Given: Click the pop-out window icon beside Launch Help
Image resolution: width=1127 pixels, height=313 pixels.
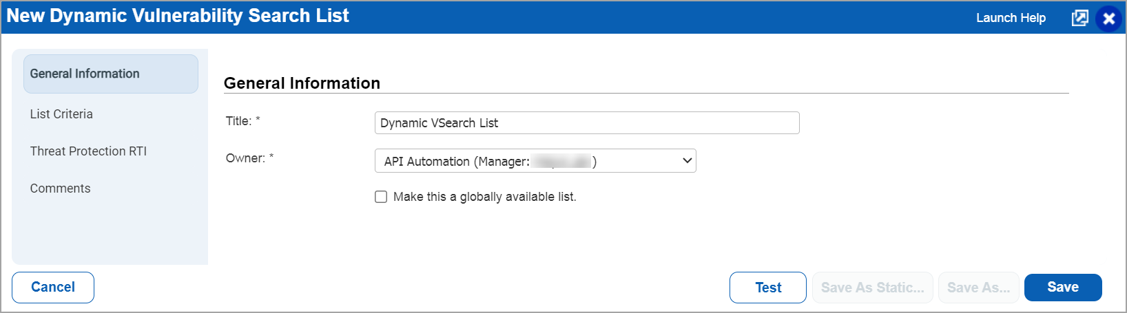Looking at the screenshot, I should (x=1079, y=19).
